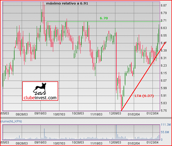This screenshot has height=146, width=172.
Task: Click the clubeinvest.com bull and bear logo
Action: [40, 91]
